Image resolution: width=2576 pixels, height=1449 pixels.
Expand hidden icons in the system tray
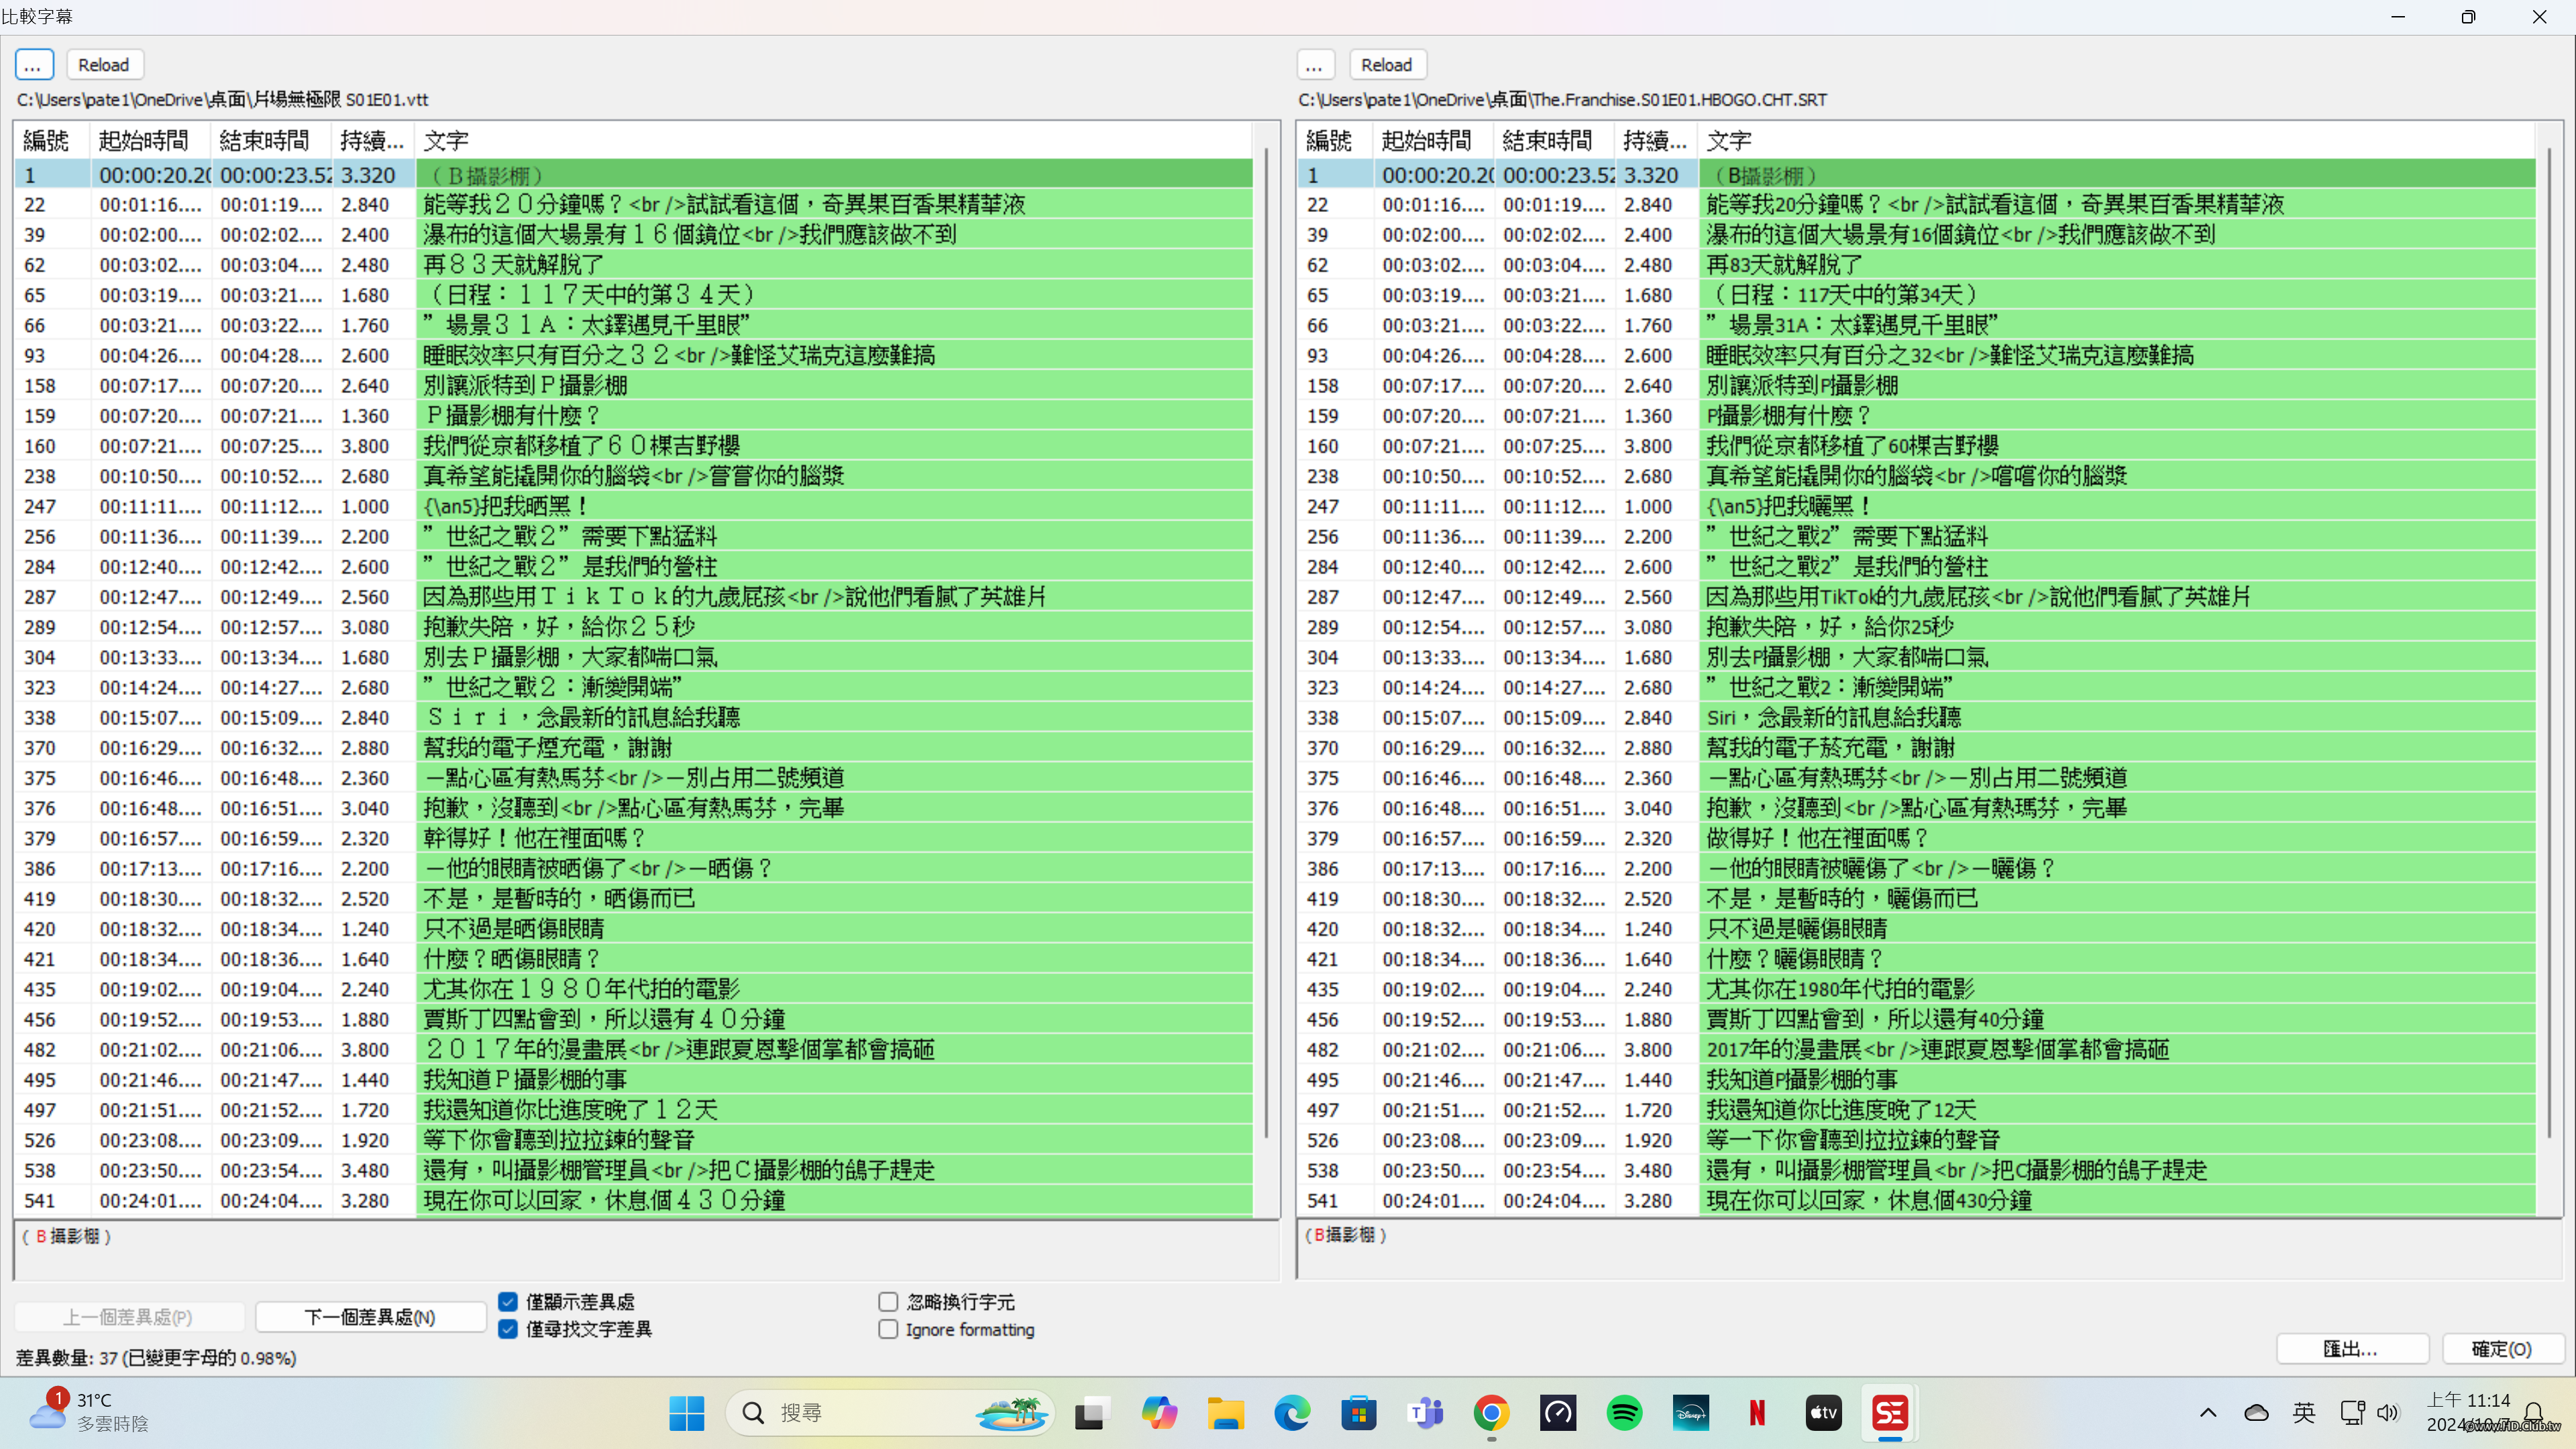click(x=2208, y=1413)
